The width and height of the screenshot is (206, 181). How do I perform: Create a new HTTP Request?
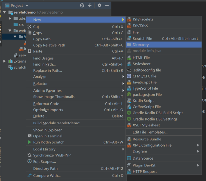pos(163,172)
